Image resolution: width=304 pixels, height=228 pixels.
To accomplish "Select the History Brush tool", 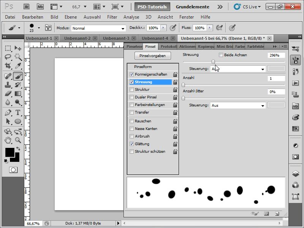I will coord(18,85).
